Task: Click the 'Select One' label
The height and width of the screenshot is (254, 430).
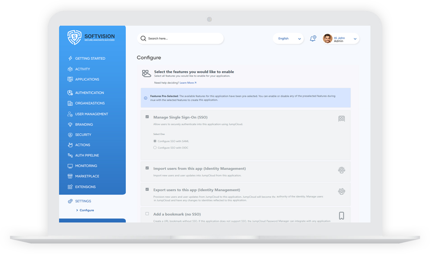Action: click(159, 134)
